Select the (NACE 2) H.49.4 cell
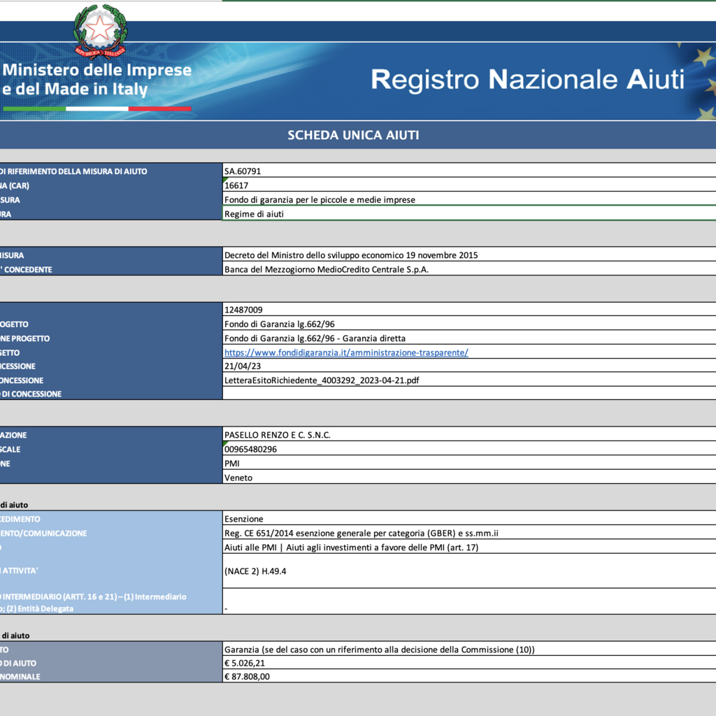 (468, 571)
